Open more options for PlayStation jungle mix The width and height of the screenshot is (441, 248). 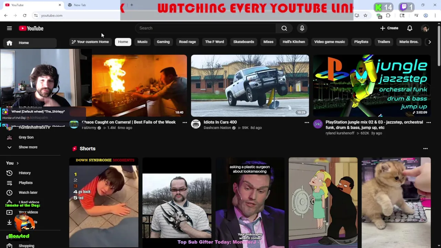[x=429, y=122]
